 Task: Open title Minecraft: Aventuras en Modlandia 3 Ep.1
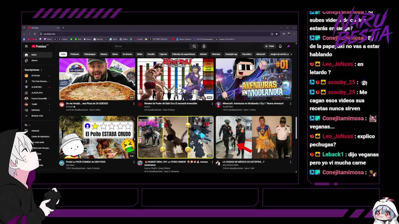253,103
